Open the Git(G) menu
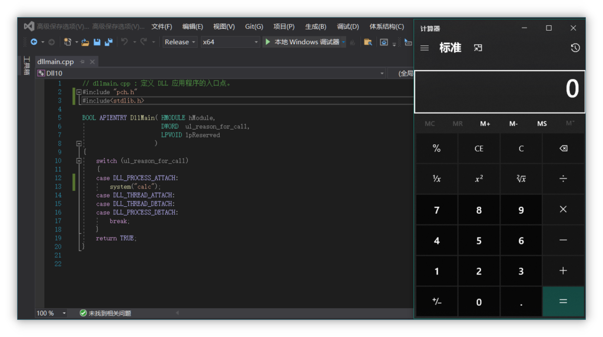The image size is (603, 337). [x=254, y=27]
